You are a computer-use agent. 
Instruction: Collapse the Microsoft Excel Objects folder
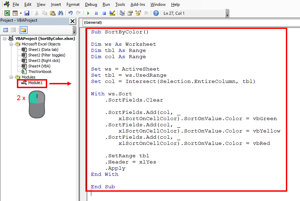(11, 44)
